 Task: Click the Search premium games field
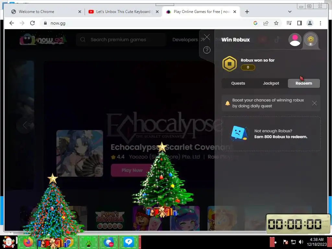(x=121, y=40)
